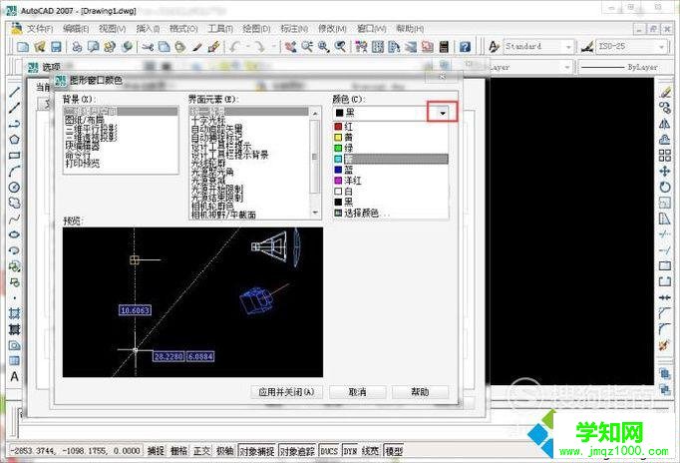Click the Erase tool in the modify toolbar
680x463 pixels.
665,91
